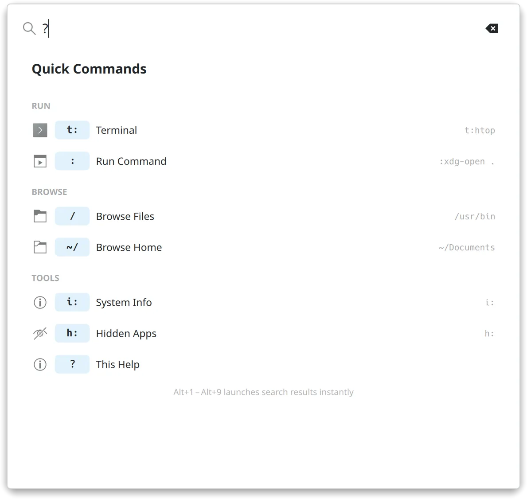The width and height of the screenshot is (527, 499).
Task: Choose the Terminal quick command
Action: 263,130
